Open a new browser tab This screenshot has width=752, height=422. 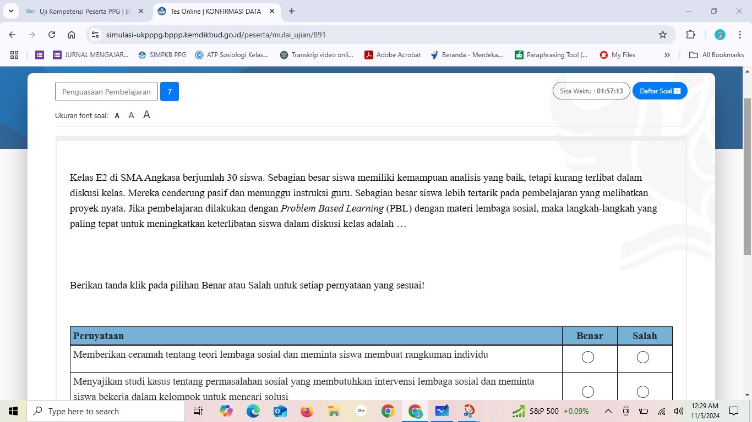coord(292,11)
